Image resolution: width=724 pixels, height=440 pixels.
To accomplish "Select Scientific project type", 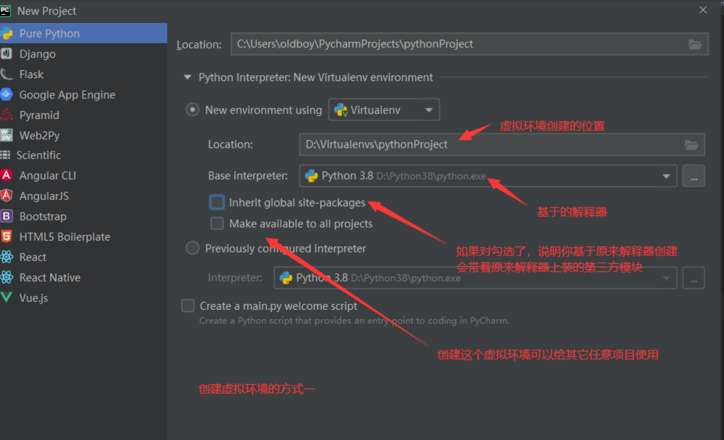I will click(x=84, y=155).
